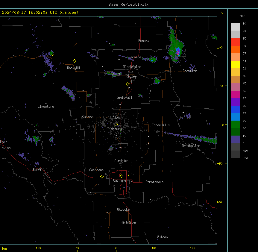Click the Calgary city label
This screenshot has width=258, height=252.
(119, 180)
